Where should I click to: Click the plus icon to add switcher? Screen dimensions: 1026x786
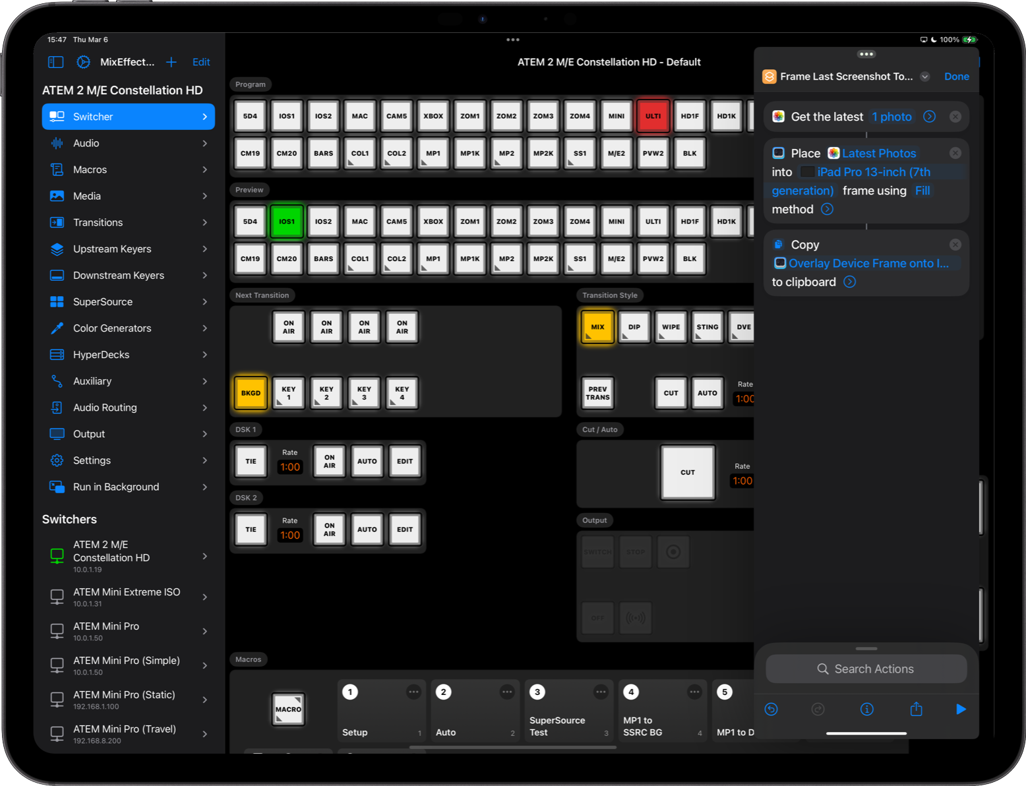pyautogui.click(x=171, y=62)
